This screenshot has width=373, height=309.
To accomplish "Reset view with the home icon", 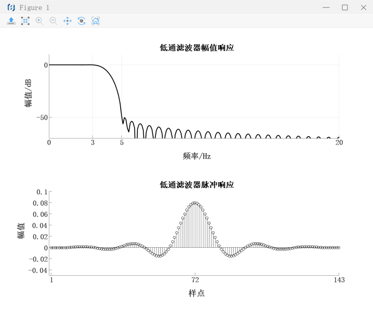I will tap(96, 21).
